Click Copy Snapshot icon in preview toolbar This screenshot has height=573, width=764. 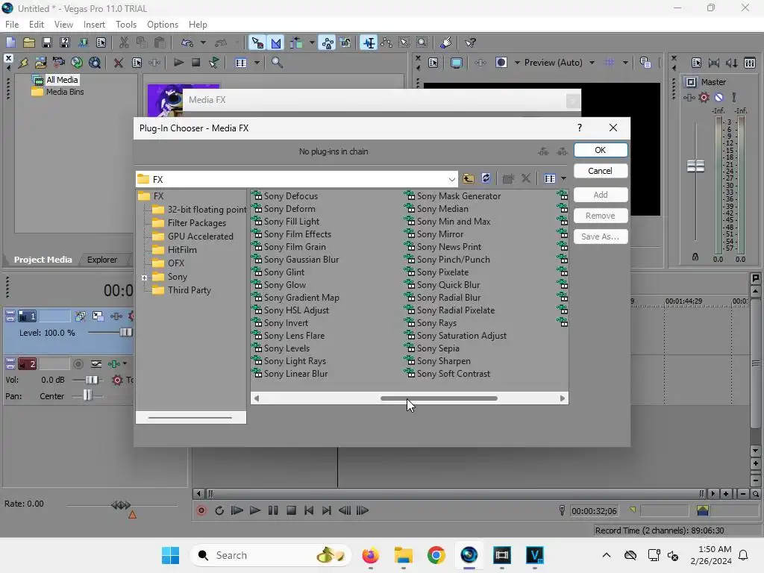(645, 63)
